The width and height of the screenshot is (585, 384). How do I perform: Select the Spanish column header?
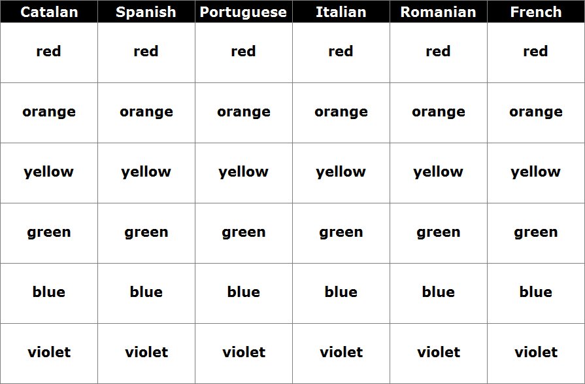(x=146, y=12)
